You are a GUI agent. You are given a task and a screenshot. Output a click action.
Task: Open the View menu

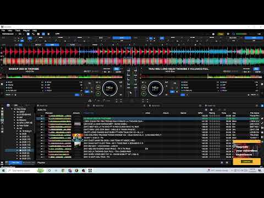pos(10,31)
